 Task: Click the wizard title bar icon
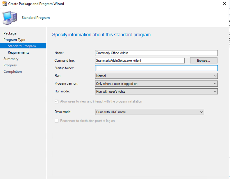click(x=4, y=4)
